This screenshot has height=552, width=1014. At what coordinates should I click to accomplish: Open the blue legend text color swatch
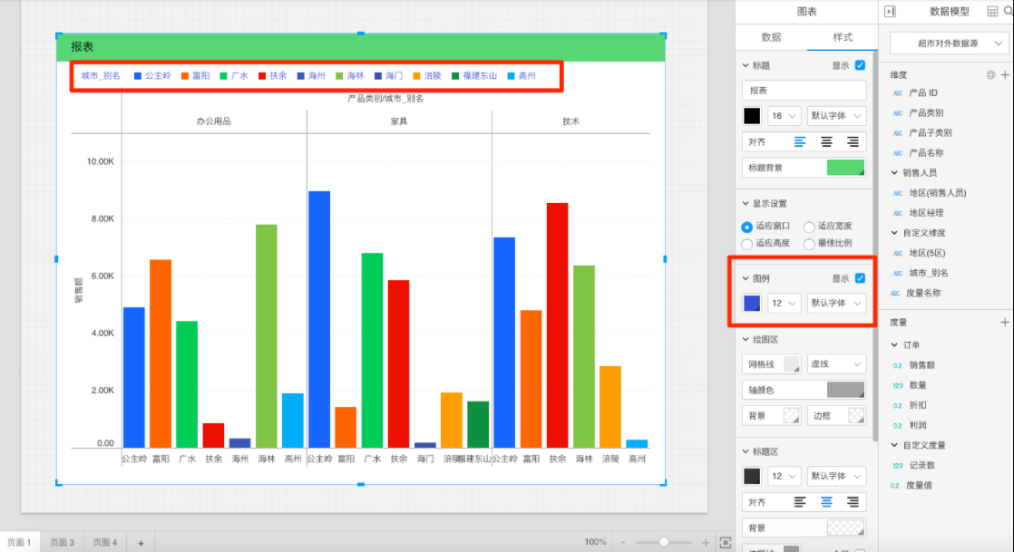click(x=752, y=303)
